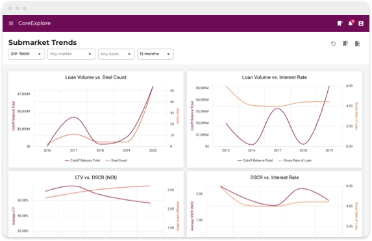Image resolution: width=372 pixels, height=241 pixels.
Task: Change the 12 Months time range
Action: pyautogui.click(x=155, y=54)
